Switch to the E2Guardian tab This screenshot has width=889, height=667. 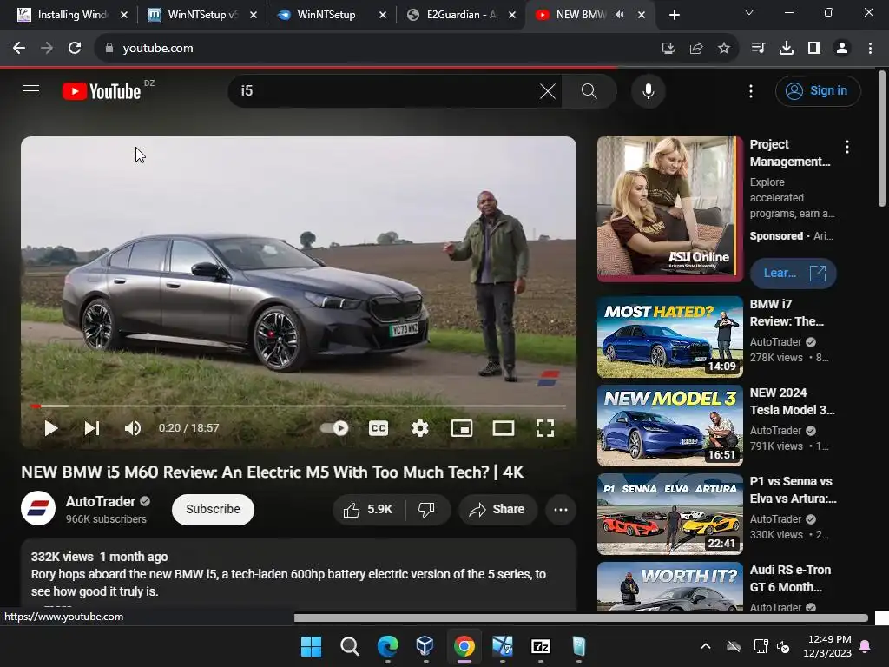click(461, 15)
